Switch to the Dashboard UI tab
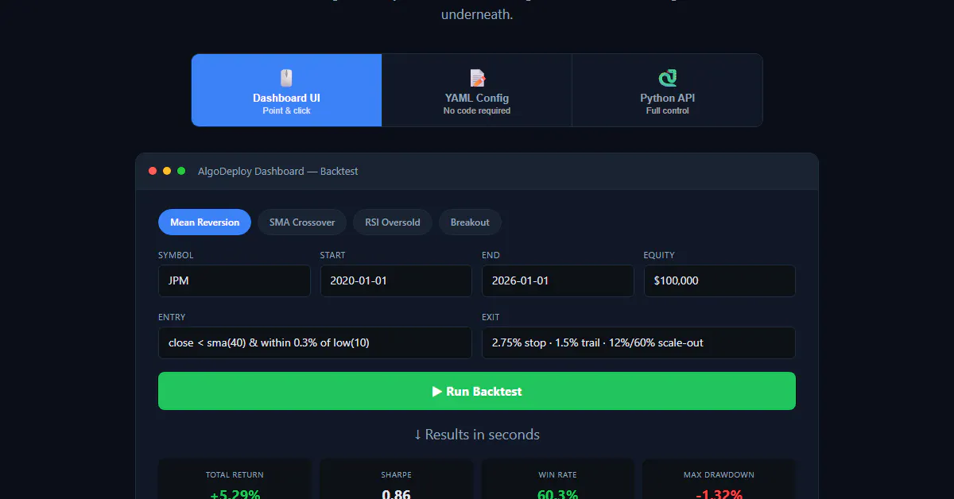Viewport: 954px width, 499px height. tap(286, 91)
